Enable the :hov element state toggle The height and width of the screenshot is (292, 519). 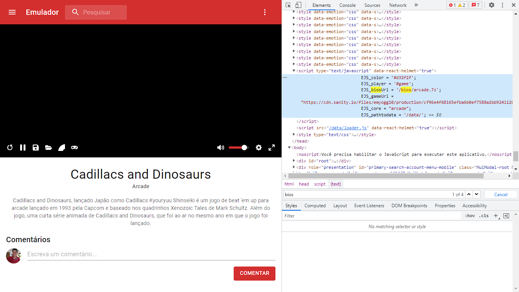(470, 216)
